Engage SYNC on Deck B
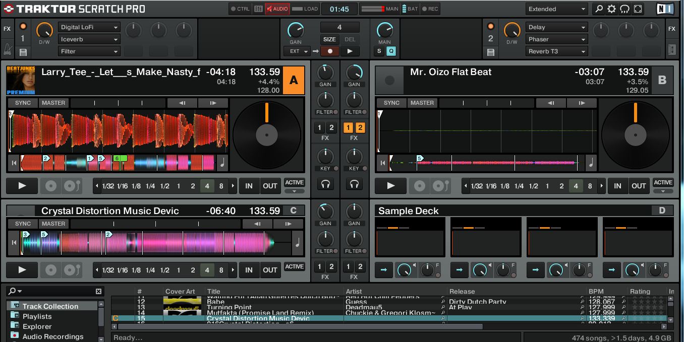684x342 pixels. coord(390,103)
